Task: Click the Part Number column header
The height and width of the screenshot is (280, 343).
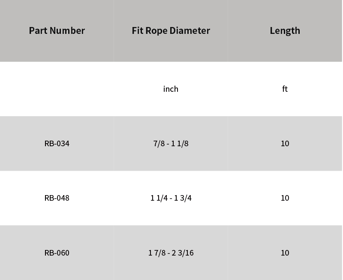Action: click(x=57, y=30)
